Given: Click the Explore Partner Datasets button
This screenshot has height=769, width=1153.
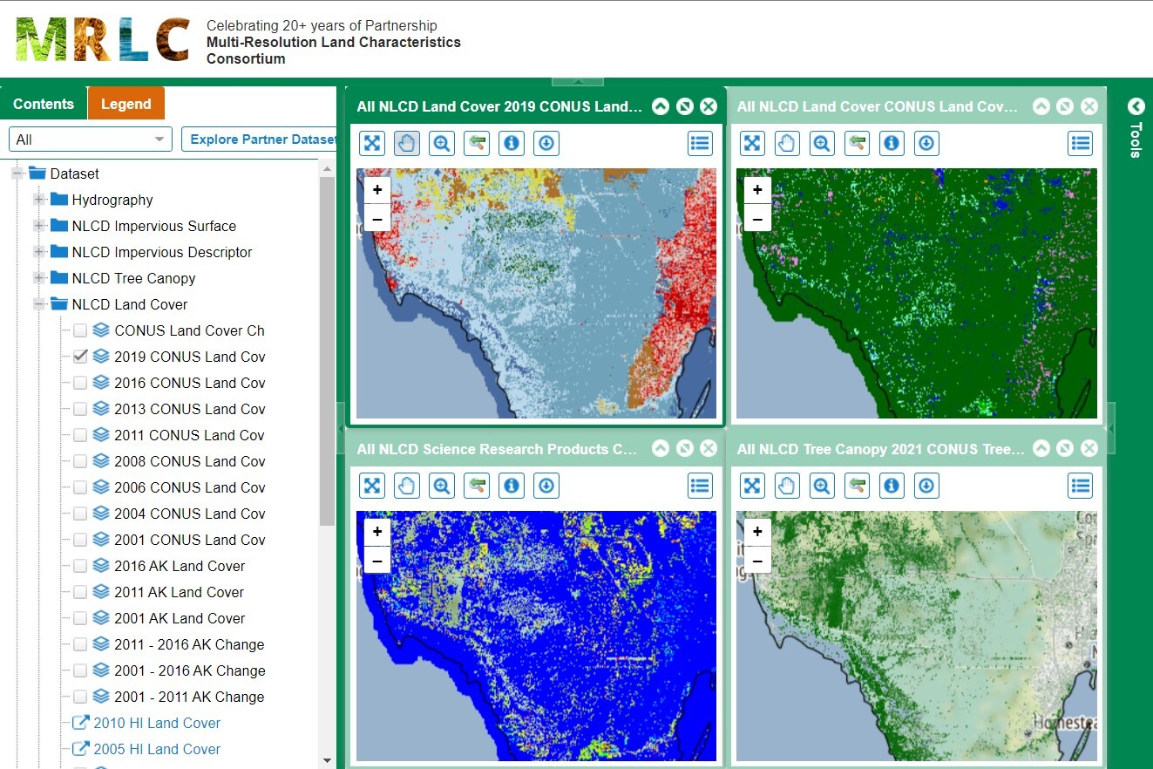Looking at the screenshot, I should click(257, 139).
